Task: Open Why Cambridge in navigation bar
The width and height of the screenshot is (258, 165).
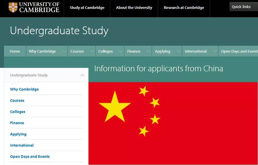Action: point(42,51)
